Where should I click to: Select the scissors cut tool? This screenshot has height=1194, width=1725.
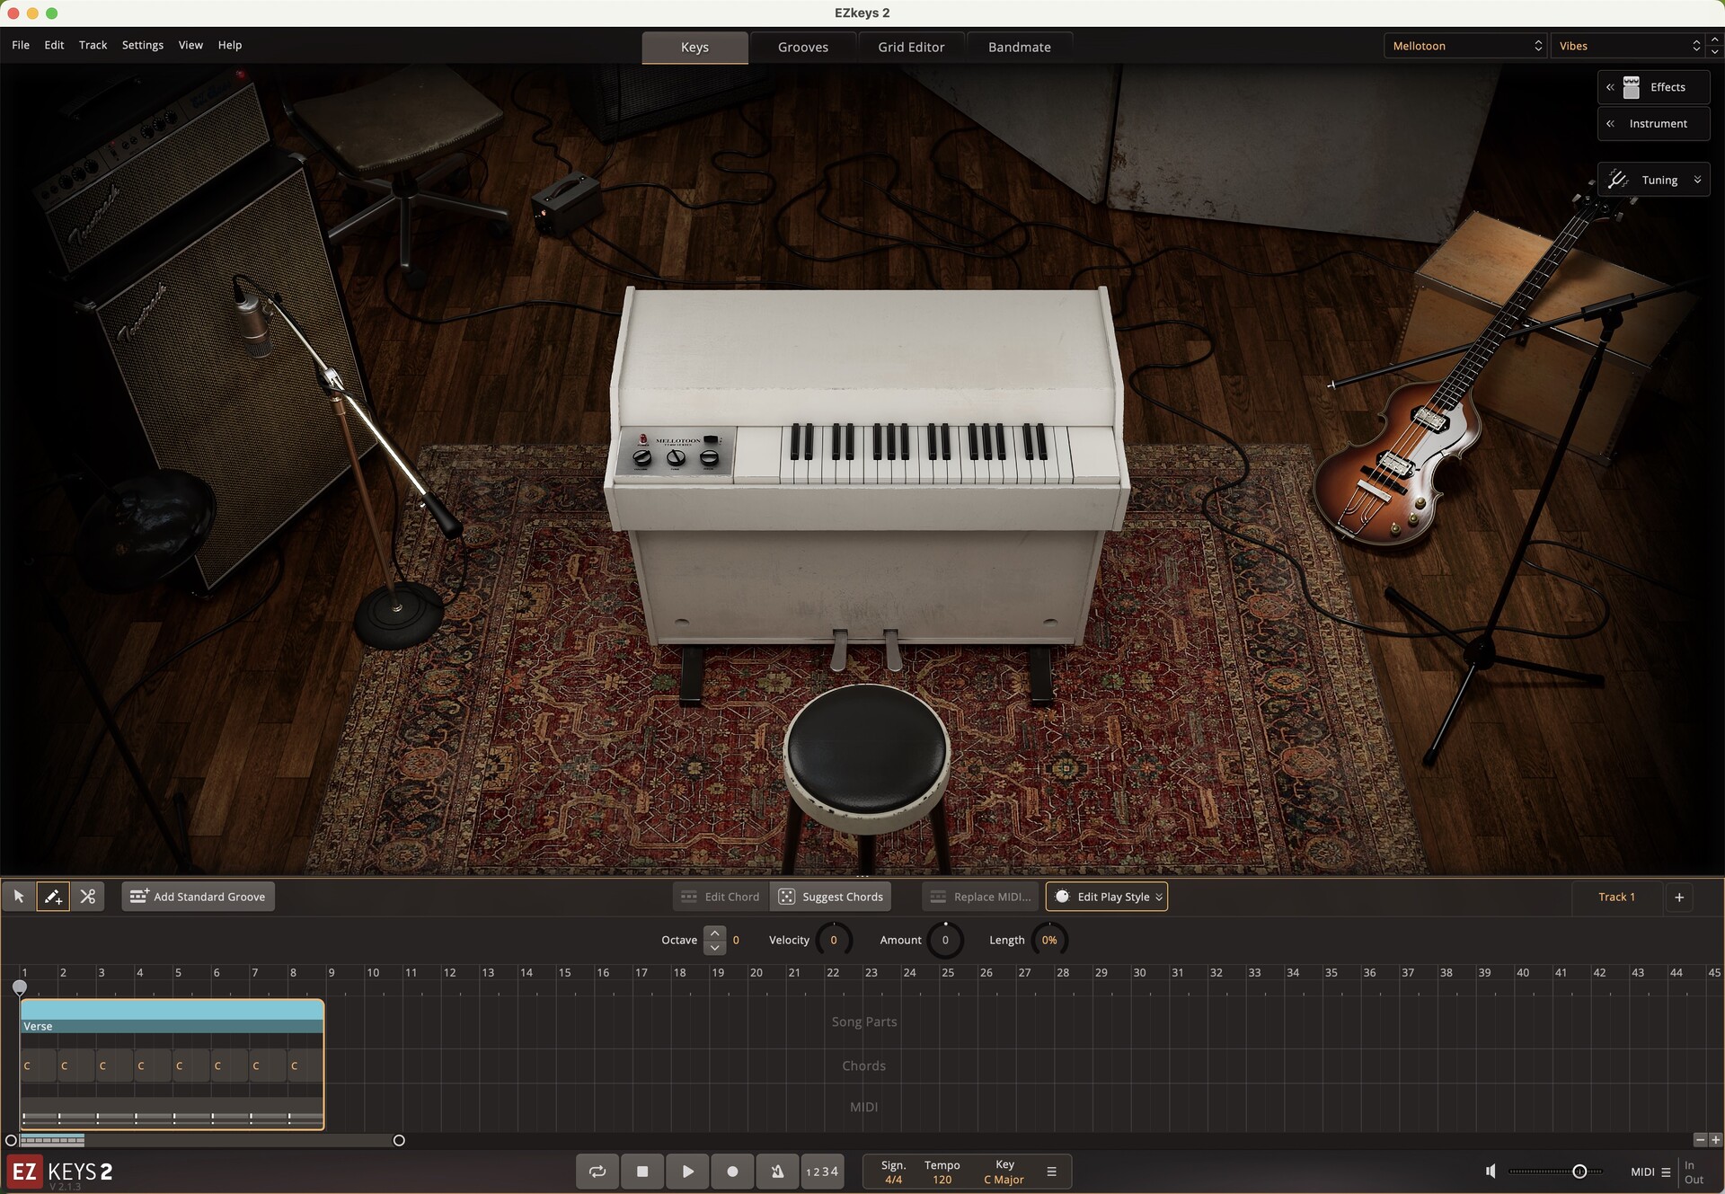(x=87, y=897)
